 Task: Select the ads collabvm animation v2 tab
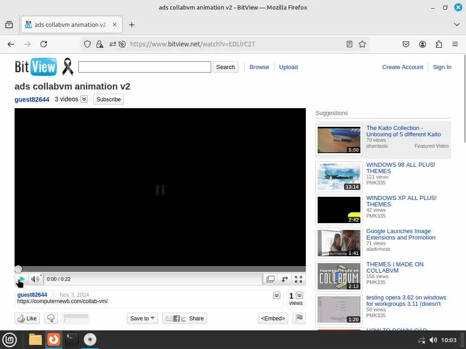pos(71,25)
